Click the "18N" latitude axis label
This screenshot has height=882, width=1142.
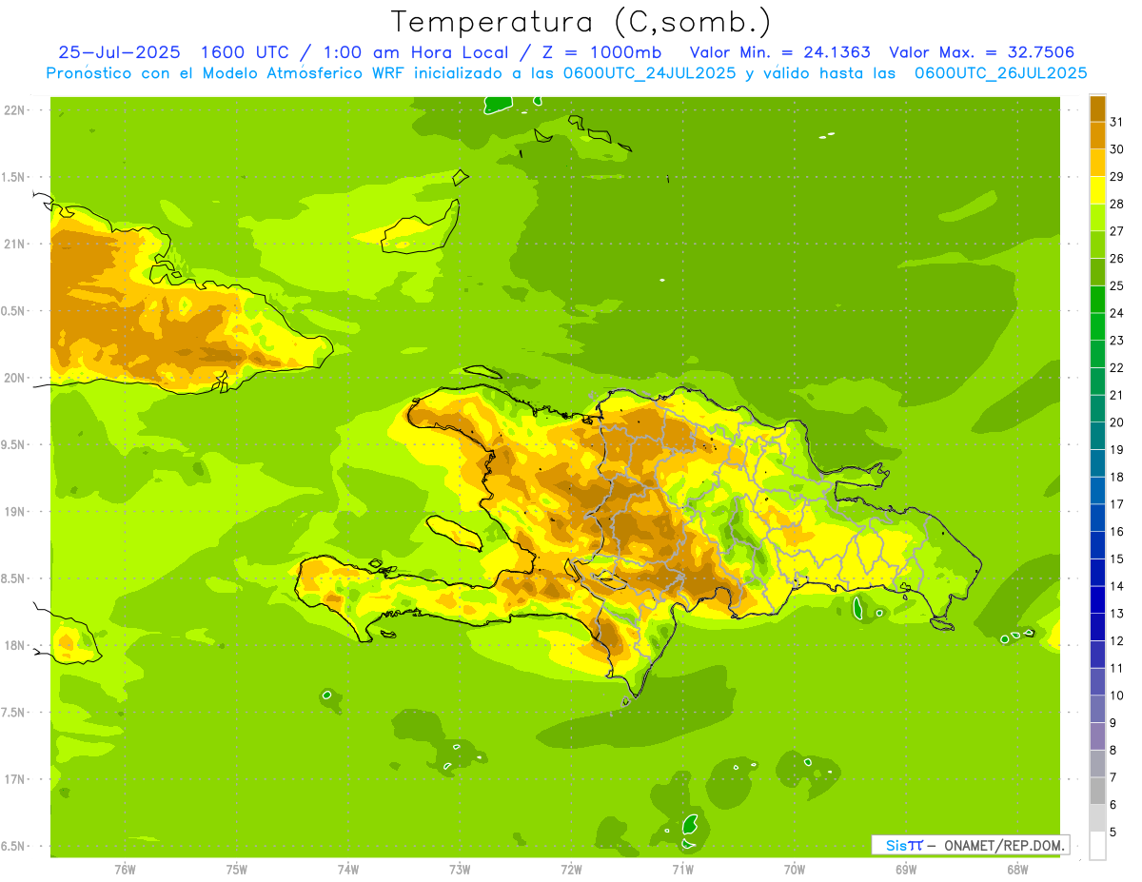15,645
